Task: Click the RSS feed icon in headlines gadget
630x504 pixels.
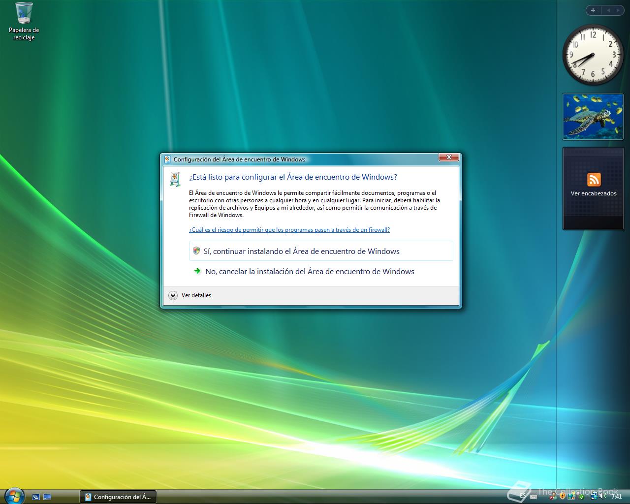Action: [594, 180]
